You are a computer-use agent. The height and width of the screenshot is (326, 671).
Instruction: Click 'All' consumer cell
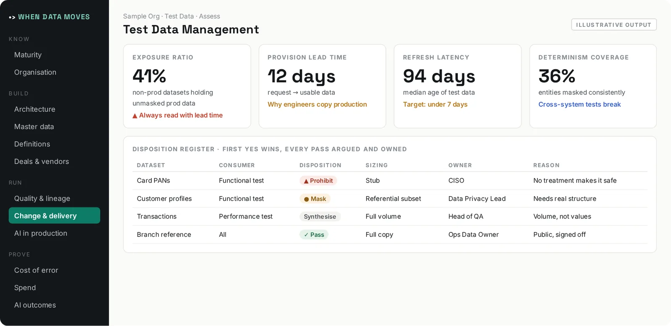pyautogui.click(x=223, y=235)
